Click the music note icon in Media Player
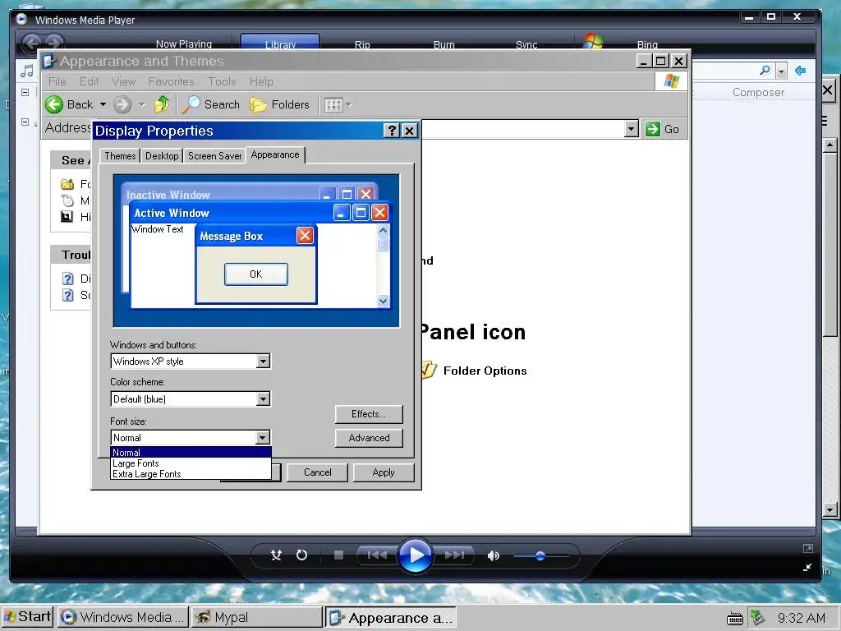 [26, 71]
